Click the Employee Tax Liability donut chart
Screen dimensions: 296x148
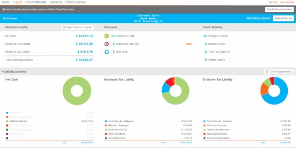click(x=175, y=91)
